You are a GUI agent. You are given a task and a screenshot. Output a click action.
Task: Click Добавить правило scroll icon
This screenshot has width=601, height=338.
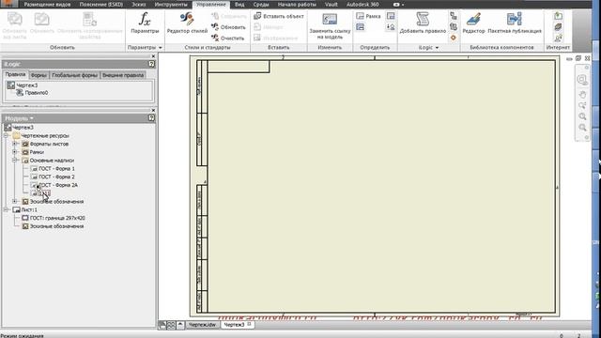423,19
